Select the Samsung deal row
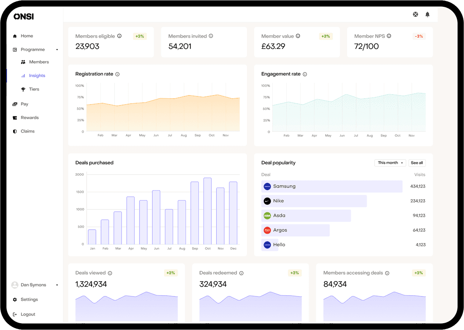This screenshot has height=330, width=464. [x=332, y=186]
